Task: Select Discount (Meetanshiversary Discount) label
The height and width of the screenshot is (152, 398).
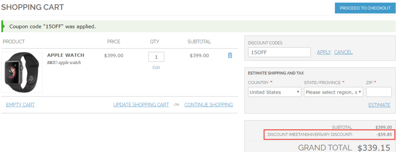Action: tap(310, 135)
